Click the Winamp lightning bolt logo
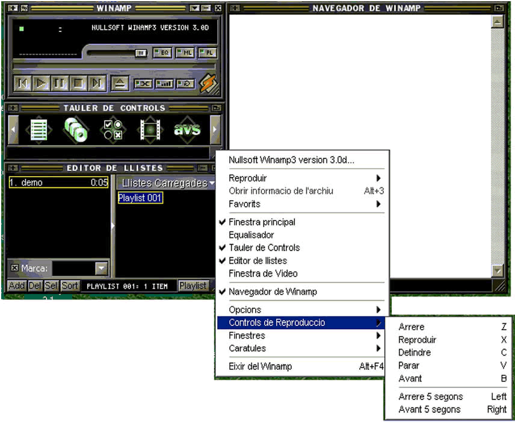The width and height of the screenshot is (515, 423). point(208,83)
